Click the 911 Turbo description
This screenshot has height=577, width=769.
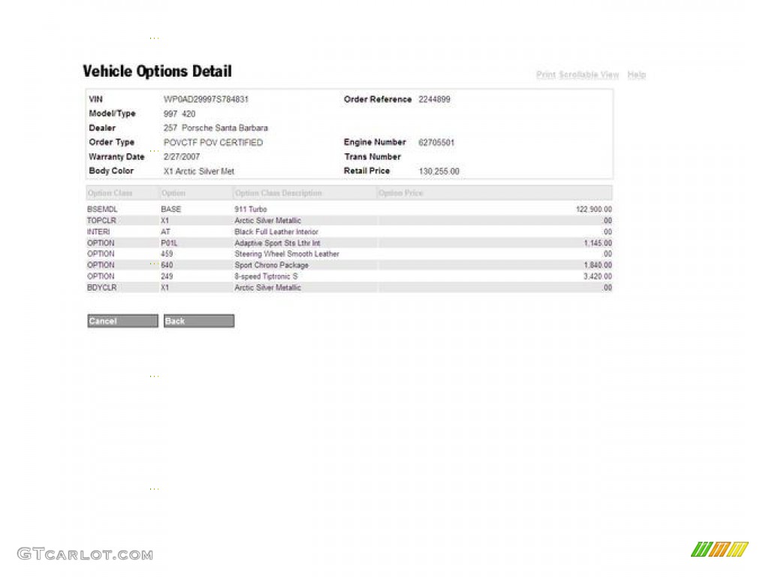click(x=251, y=209)
